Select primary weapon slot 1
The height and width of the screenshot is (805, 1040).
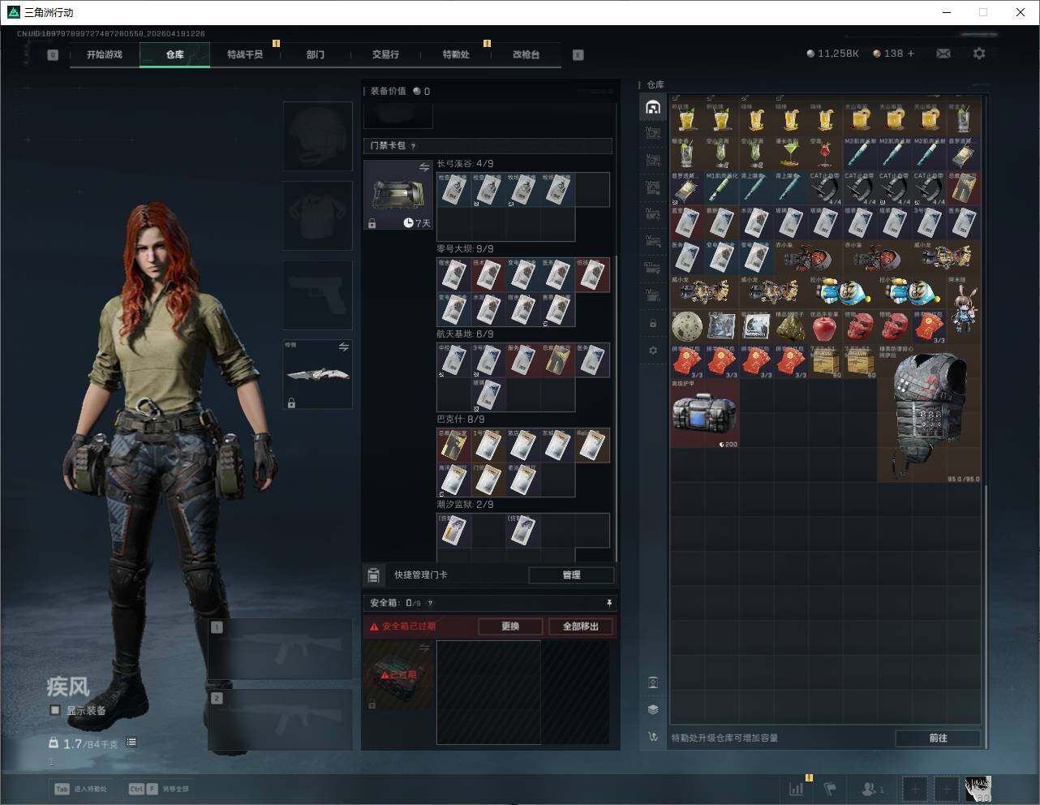(281, 649)
